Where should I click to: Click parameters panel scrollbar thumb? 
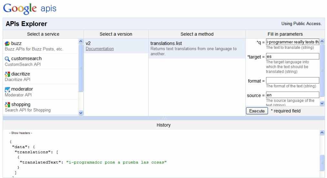tap(322, 70)
